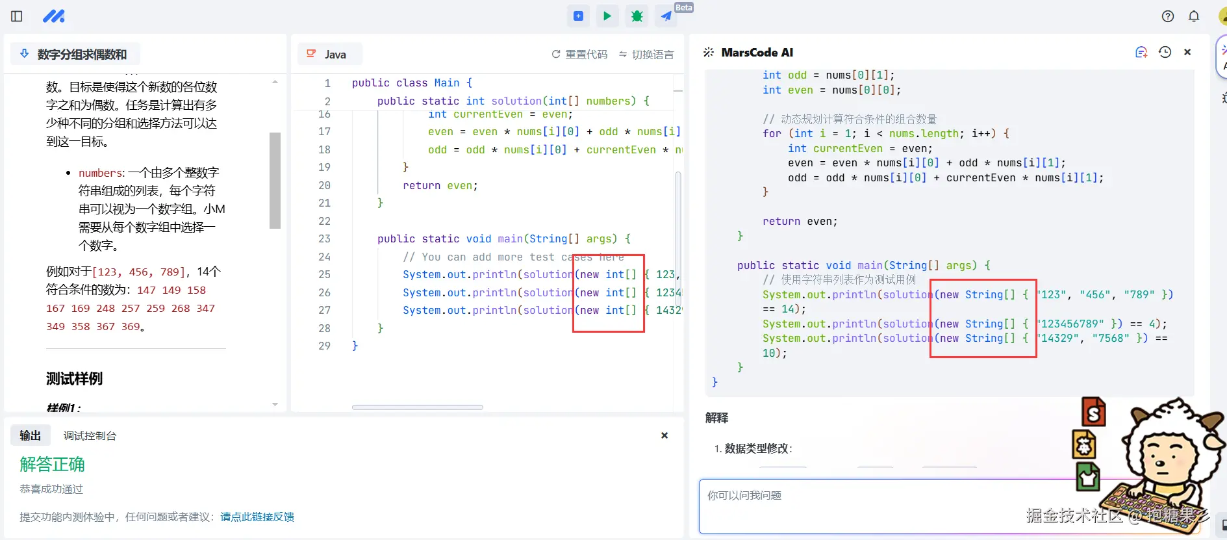
Task: Close the MarsCode AI panel
Action: coord(1187,53)
